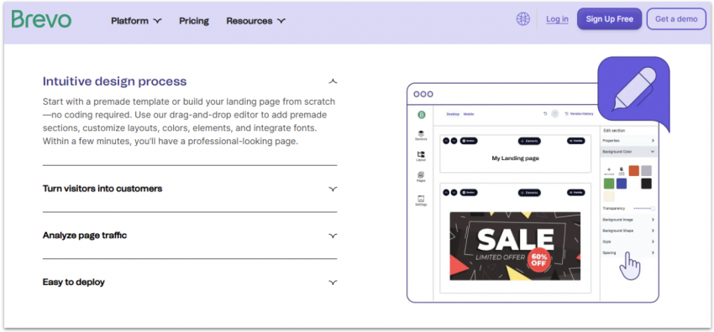This screenshot has height=332, width=714.
Task: Click Section button above SALE banner
Action: coord(469,193)
